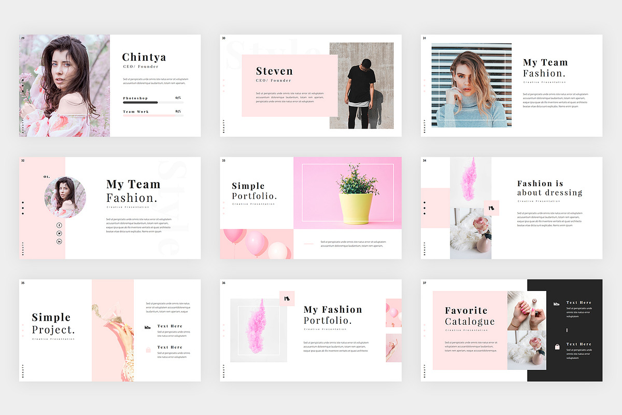Screen dimensions: 622x415
Task: Click body paragraph on the Chintya slide
Action: (155, 81)
